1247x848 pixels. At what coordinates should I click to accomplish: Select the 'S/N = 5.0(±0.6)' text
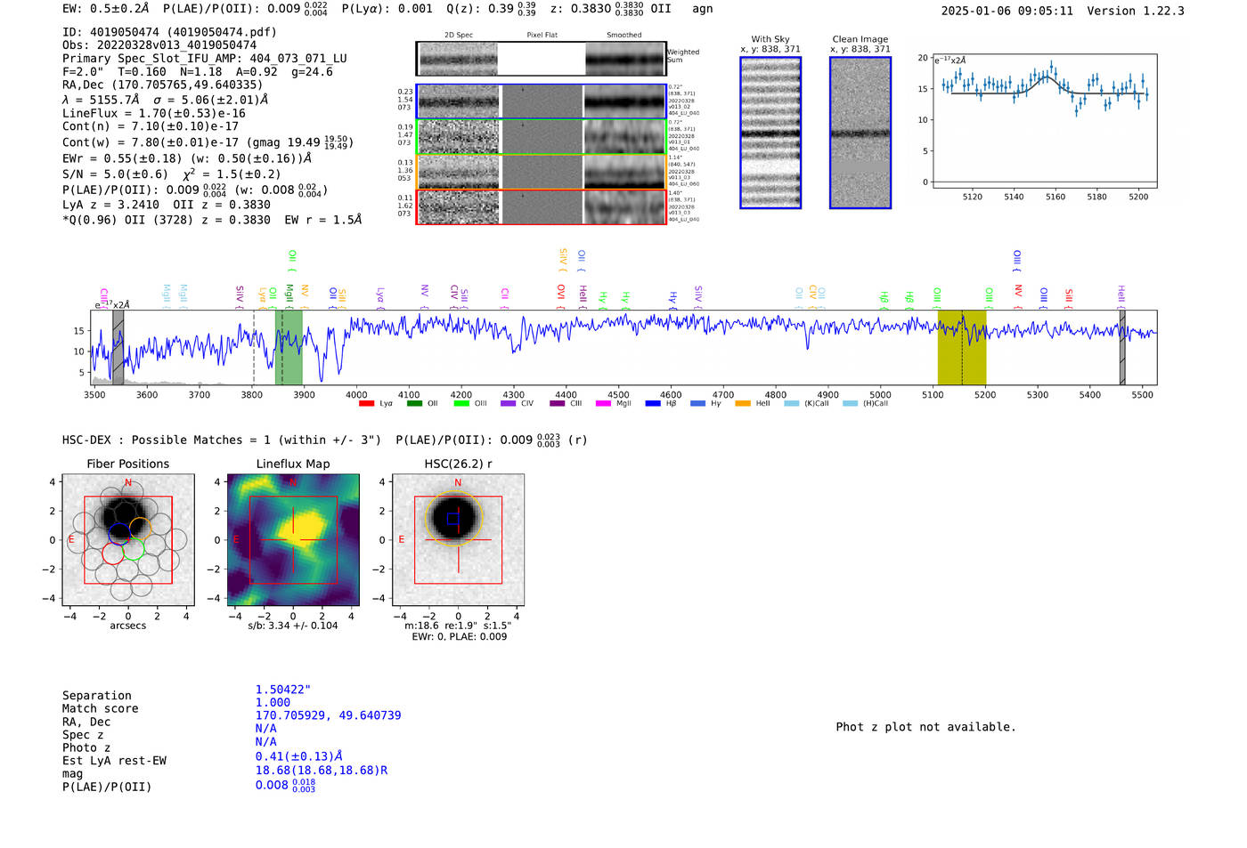(x=115, y=174)
